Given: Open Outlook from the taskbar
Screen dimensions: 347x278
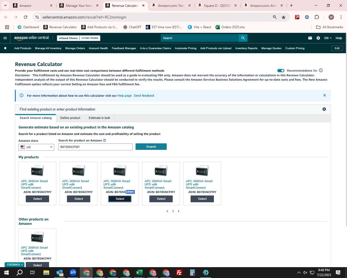Looking at the screenshot, I should [60, 273].
